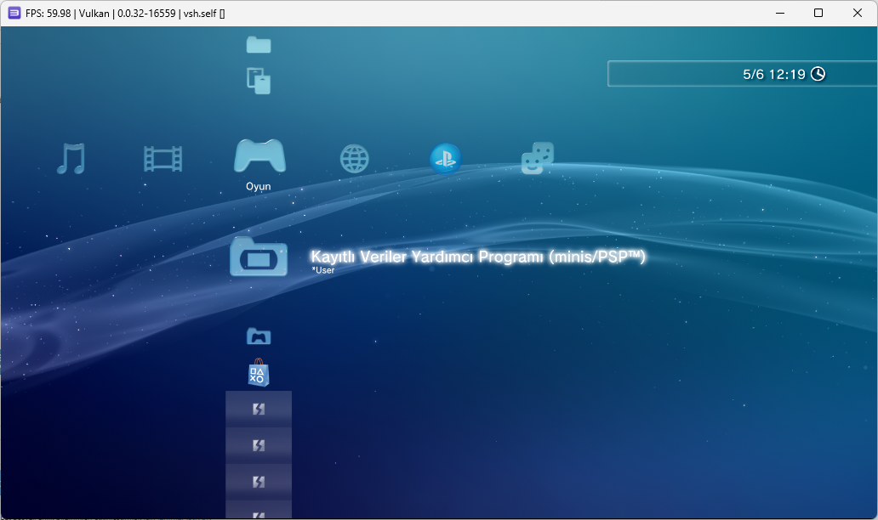
Task: Click the '5/6 12:19' date and time text
Action: pos(774,75)
